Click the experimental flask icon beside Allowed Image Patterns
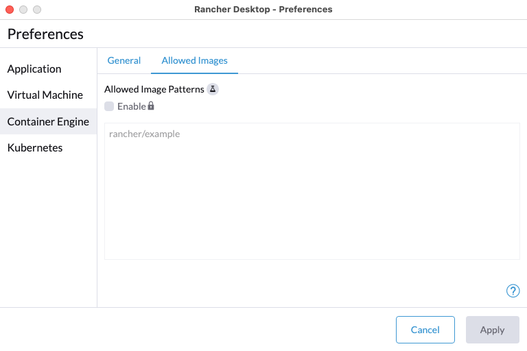The width and height of the screenshot is (527, 351). [213, 90]
